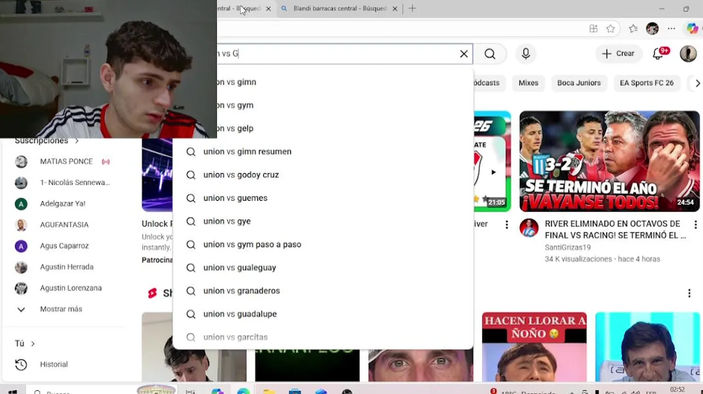Add page to favorites star icon

[610, 28]
